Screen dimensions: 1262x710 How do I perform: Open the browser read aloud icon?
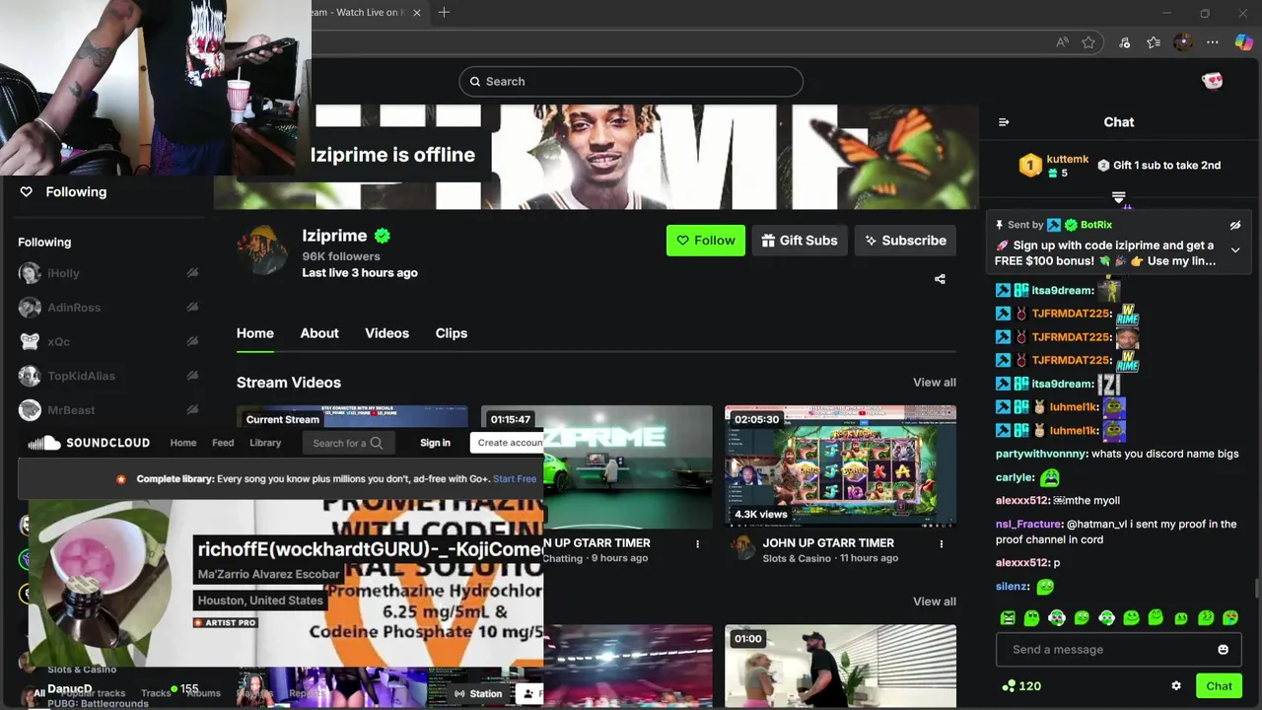1062,42
